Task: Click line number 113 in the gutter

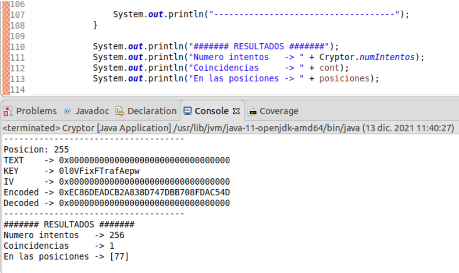Action: (x=17, y=79)
